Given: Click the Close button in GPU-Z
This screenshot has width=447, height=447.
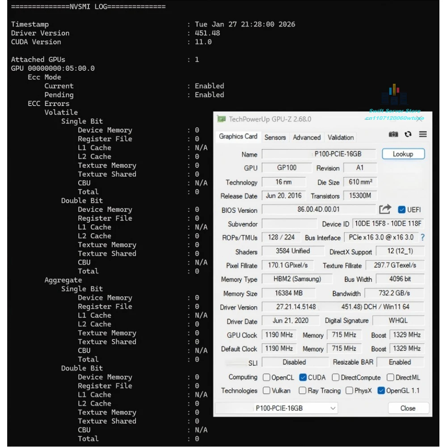Looking at the screenshot, I should tap(408, 408).
